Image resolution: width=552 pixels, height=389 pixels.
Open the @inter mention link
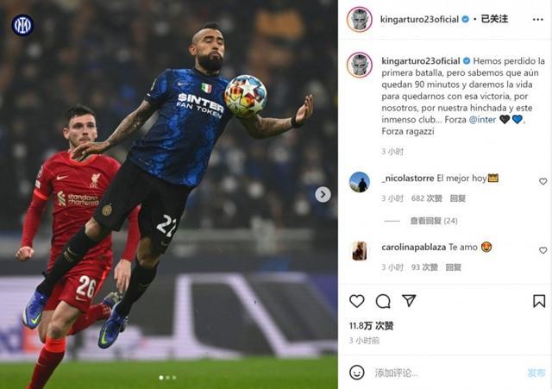482,120
